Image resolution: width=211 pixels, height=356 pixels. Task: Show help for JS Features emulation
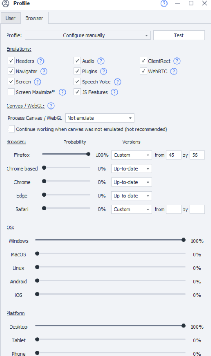click(x=114, y=92)
